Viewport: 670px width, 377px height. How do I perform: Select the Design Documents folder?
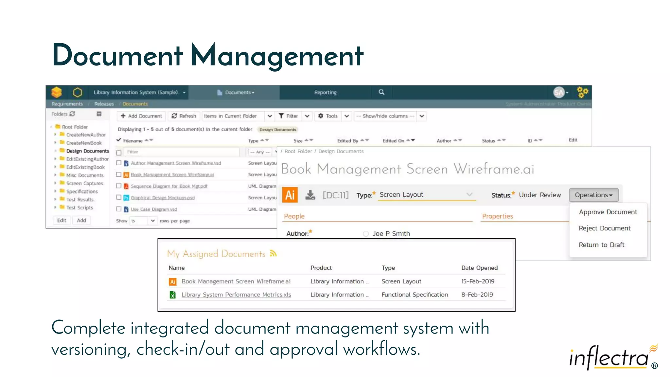click(87, 151)
